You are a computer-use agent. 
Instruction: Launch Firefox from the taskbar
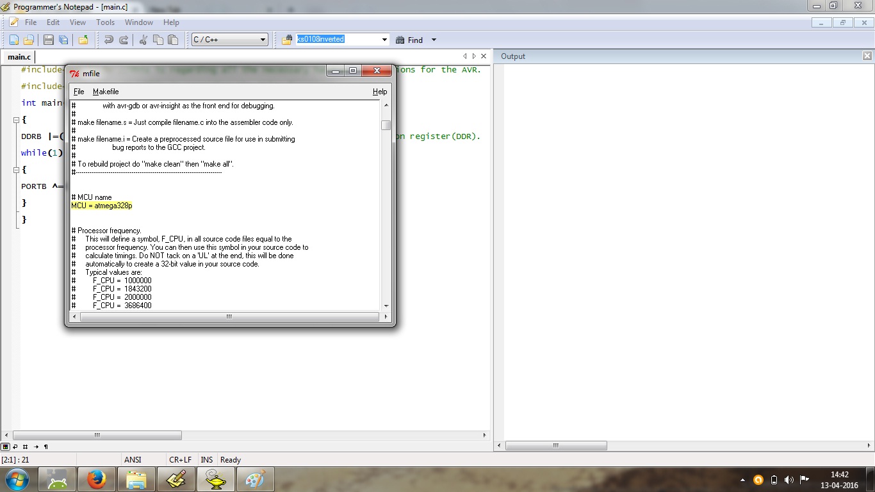click(97, 479)
